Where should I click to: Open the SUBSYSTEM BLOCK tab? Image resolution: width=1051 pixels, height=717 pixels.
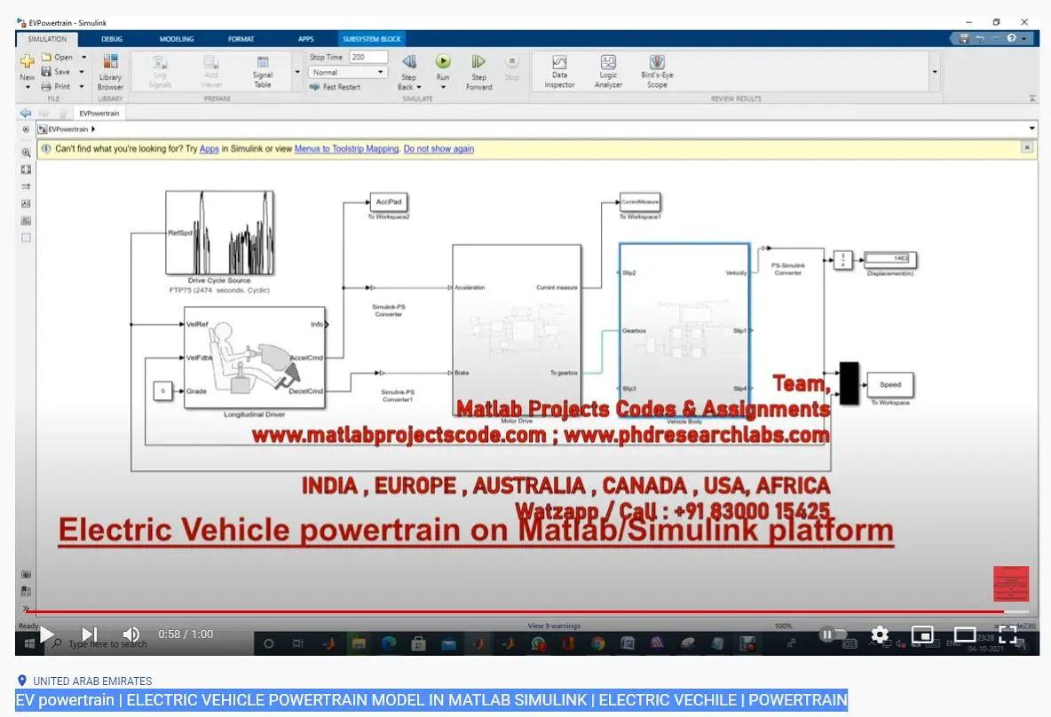tap(371, 39)
